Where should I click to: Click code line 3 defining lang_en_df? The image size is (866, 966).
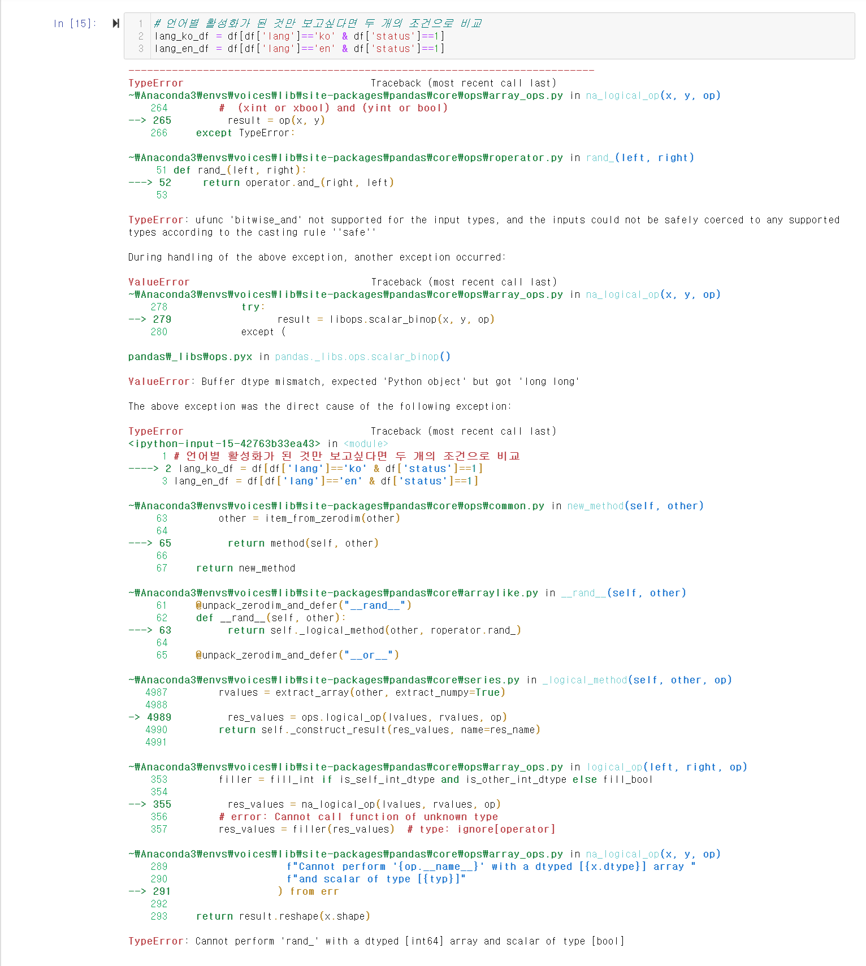click(300, 49)
